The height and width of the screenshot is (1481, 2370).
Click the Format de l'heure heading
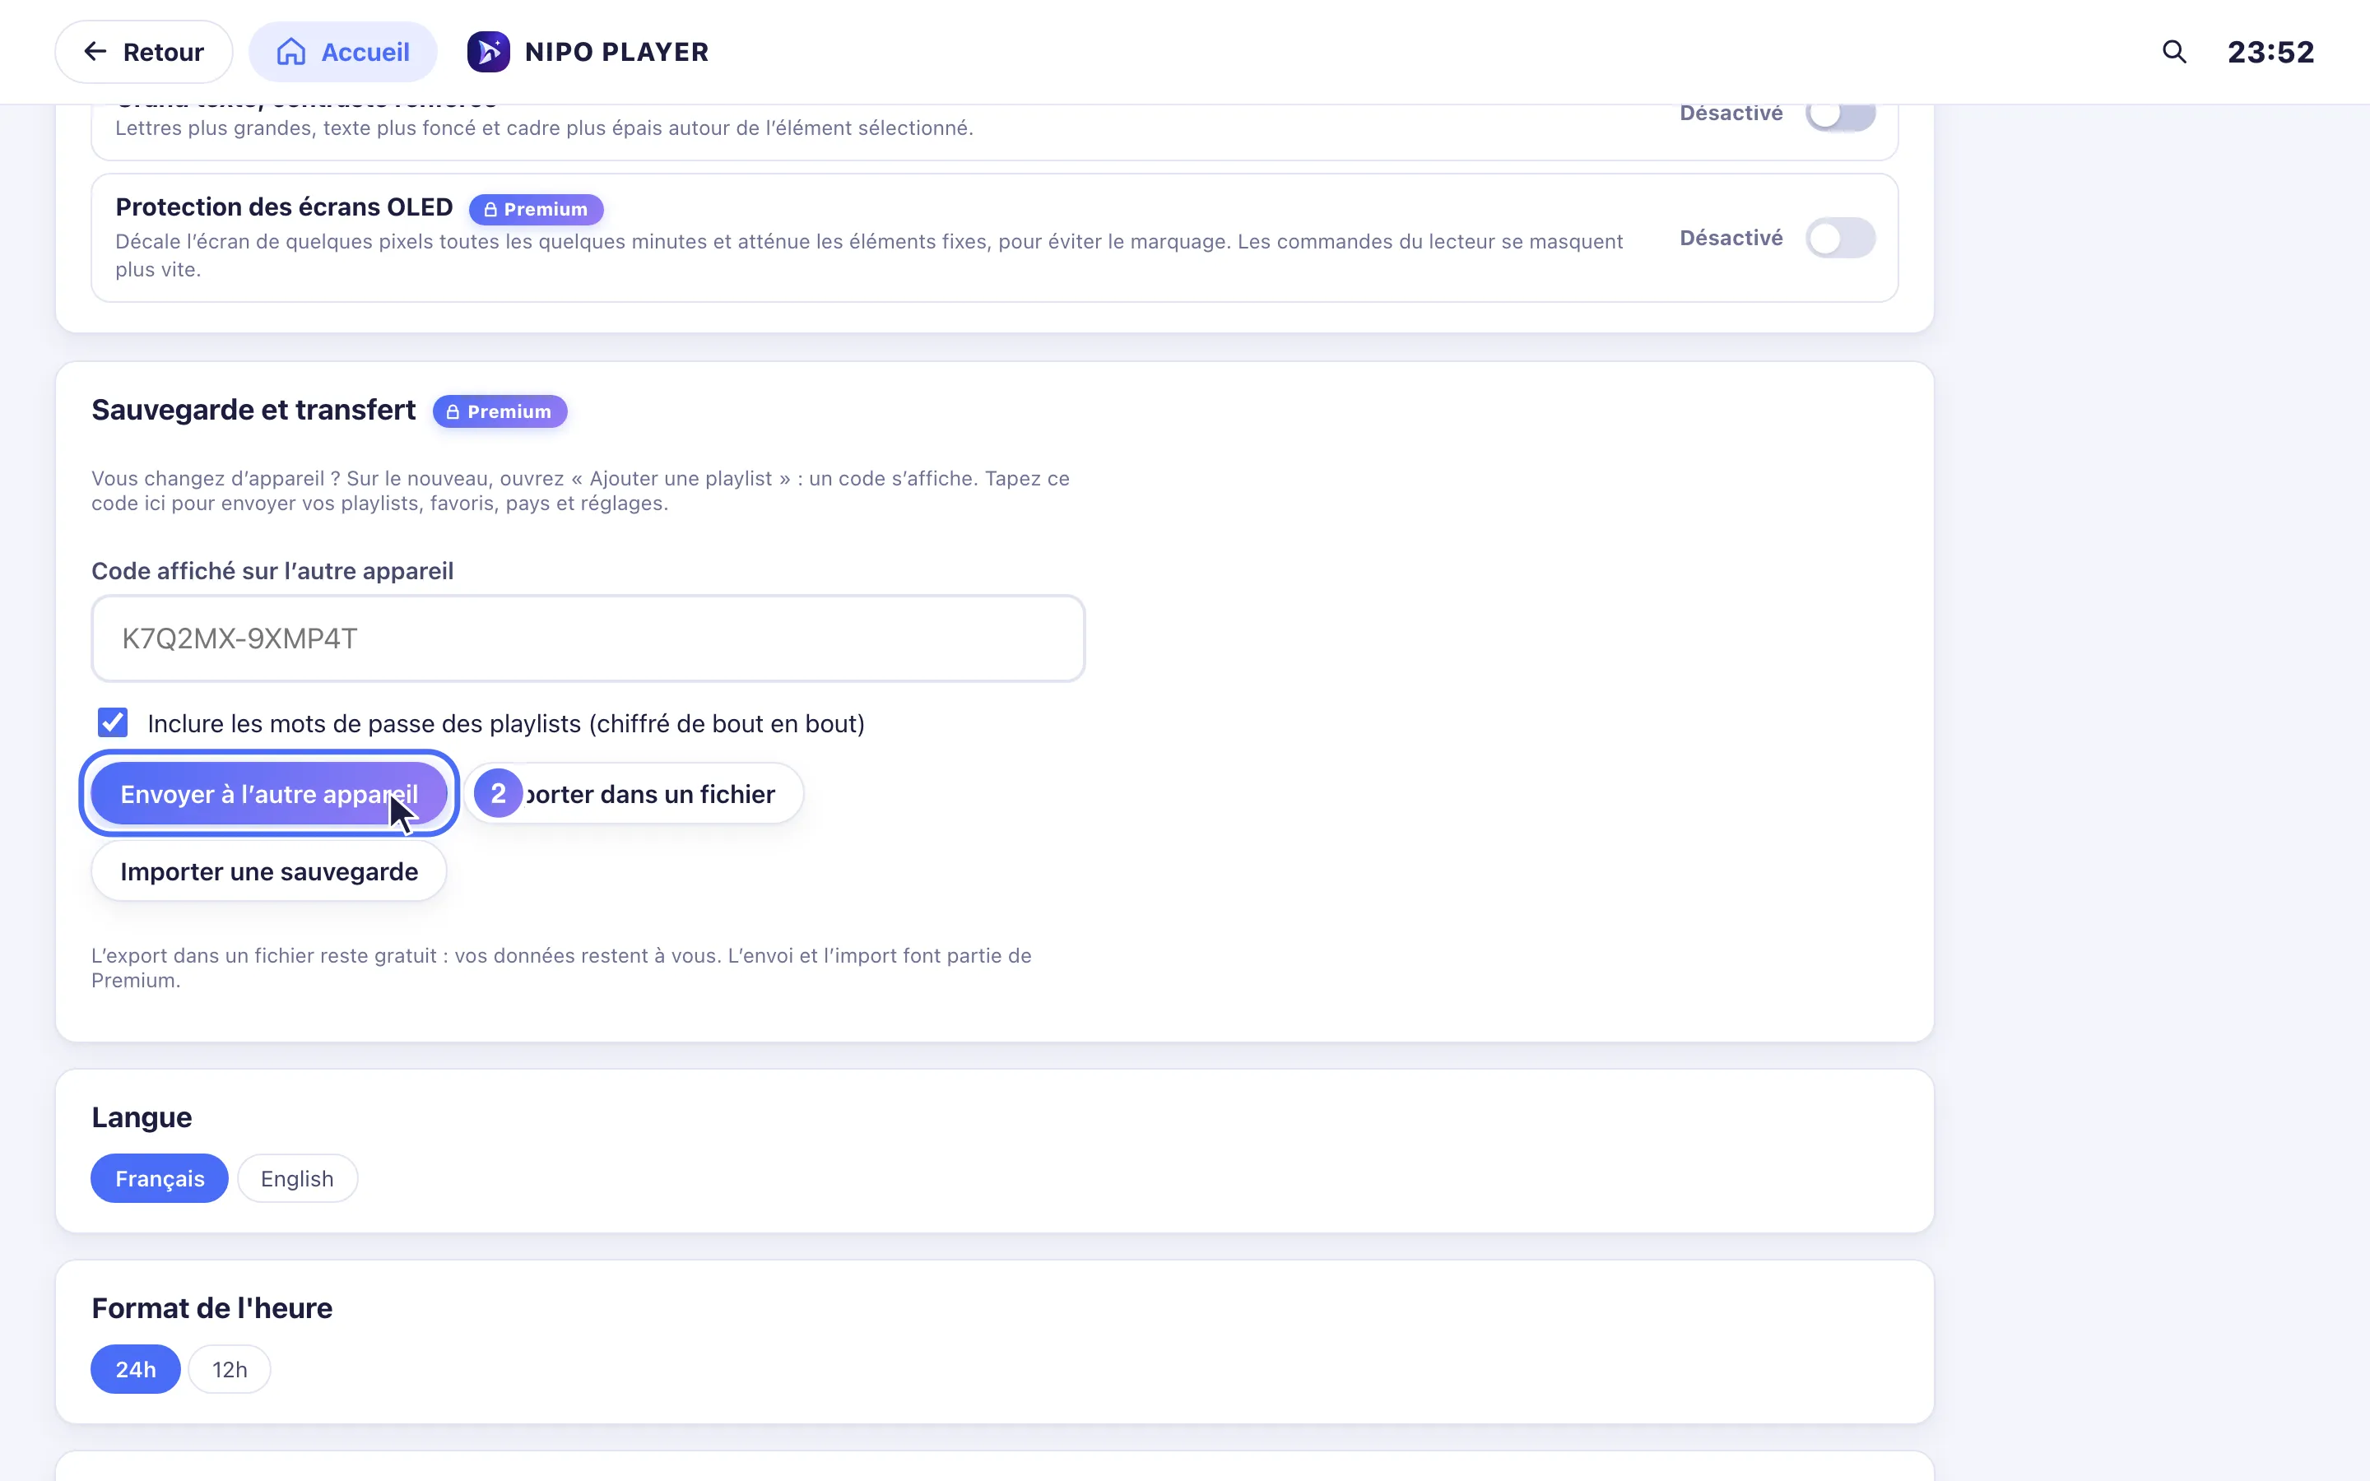pos(211,1308)
